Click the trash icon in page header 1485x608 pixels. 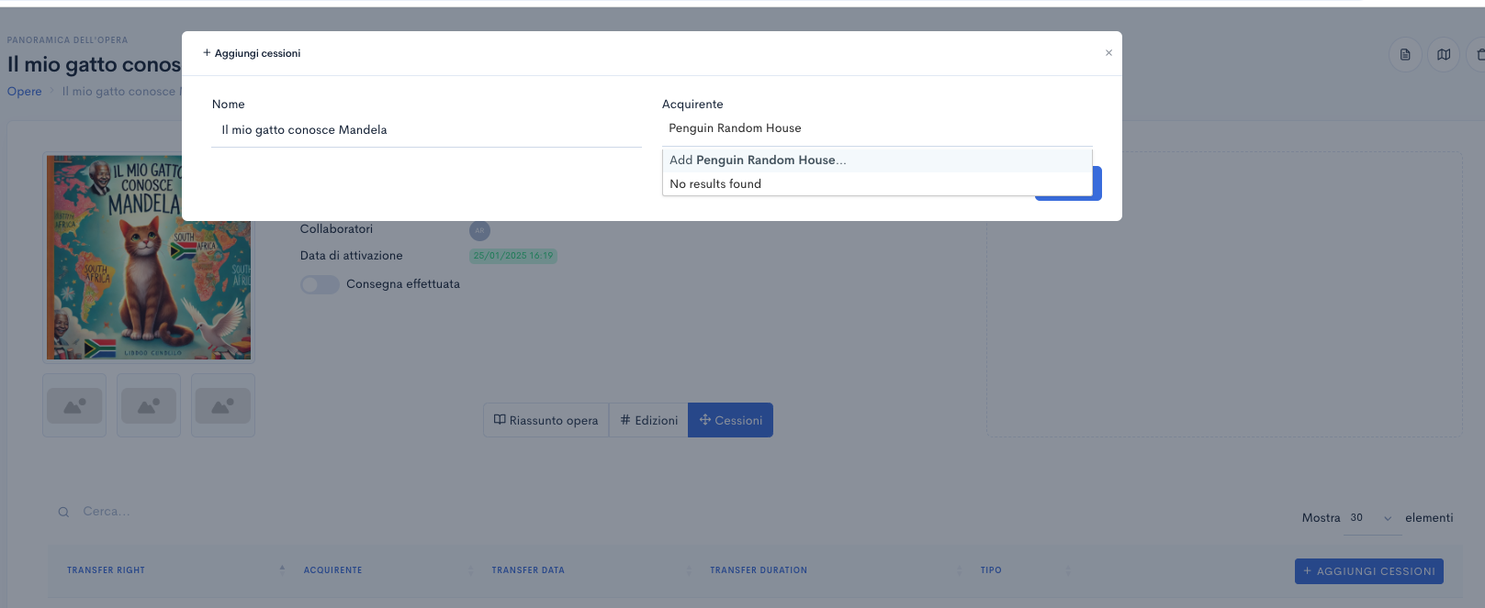(1479, 55)
